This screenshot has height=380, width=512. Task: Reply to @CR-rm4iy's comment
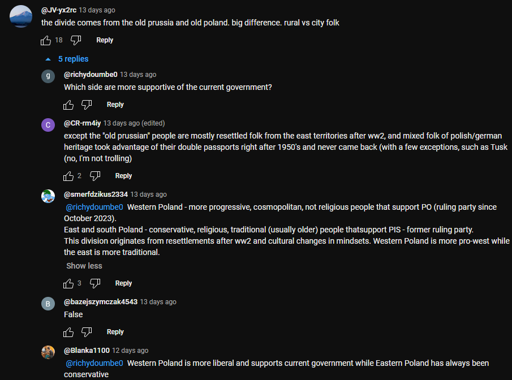point(123,176)
